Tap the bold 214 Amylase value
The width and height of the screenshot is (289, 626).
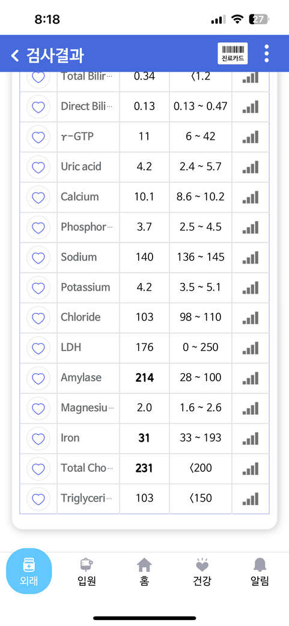pos(144,377)
